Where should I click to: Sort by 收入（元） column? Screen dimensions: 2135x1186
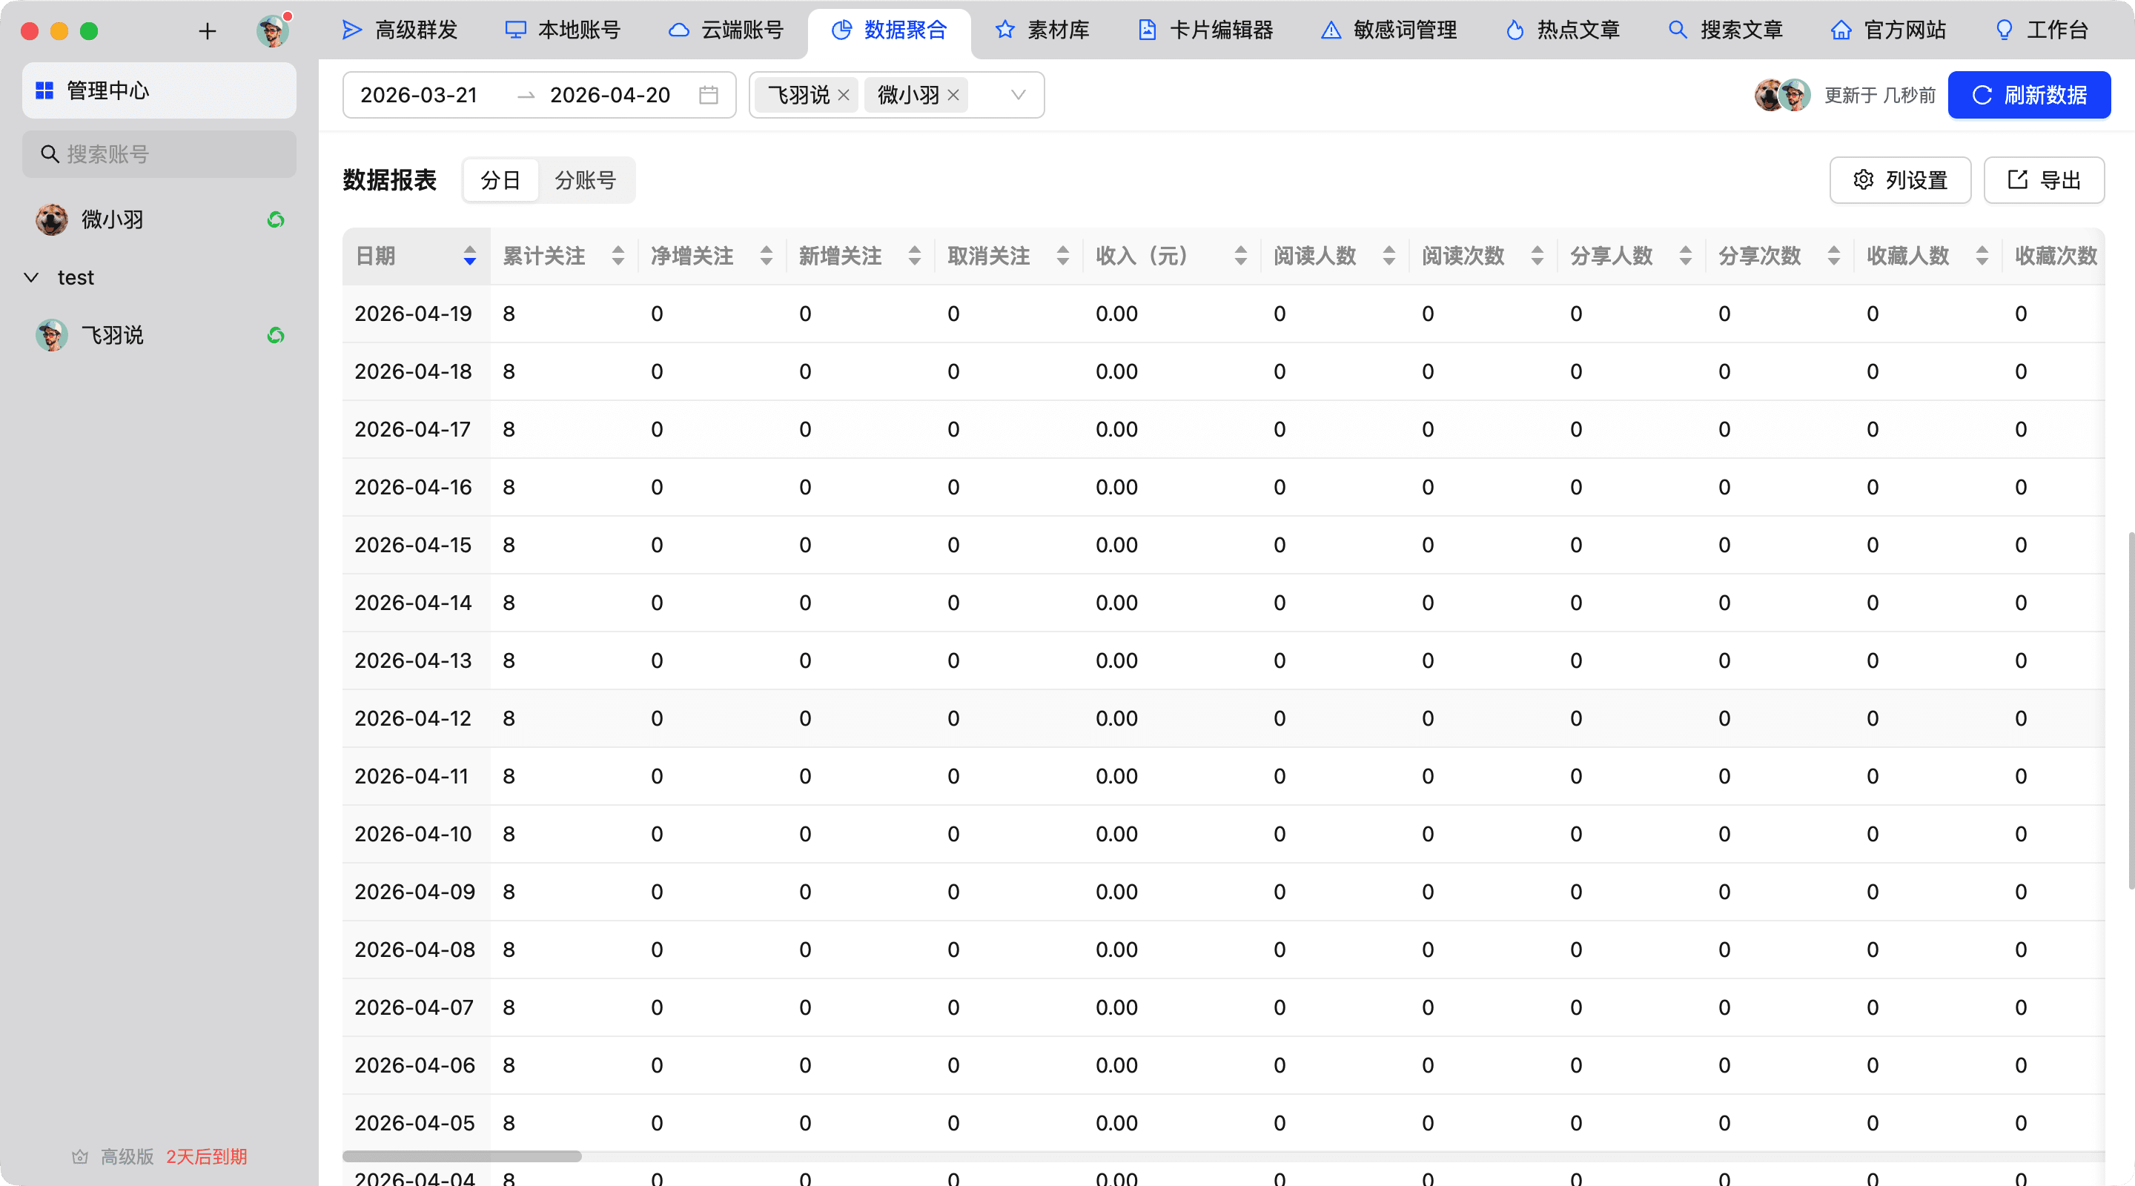tap(1240, 256)
